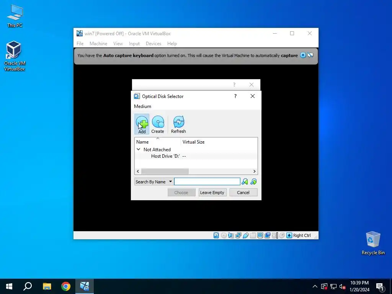
Task: Close the Optical Disk Selector dialog
Action: (253, 96)
